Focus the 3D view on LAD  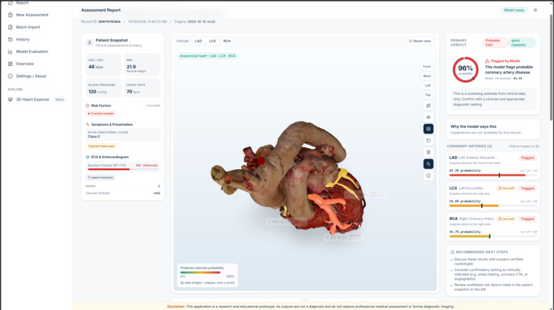click(x=199, y=41)
